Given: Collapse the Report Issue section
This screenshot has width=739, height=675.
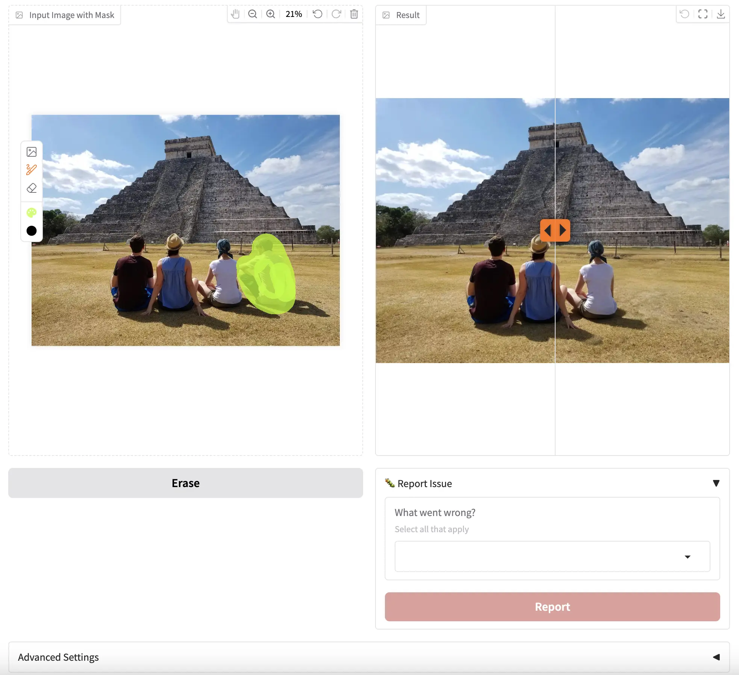Looking at the screenshot, I should pos(716,483).
